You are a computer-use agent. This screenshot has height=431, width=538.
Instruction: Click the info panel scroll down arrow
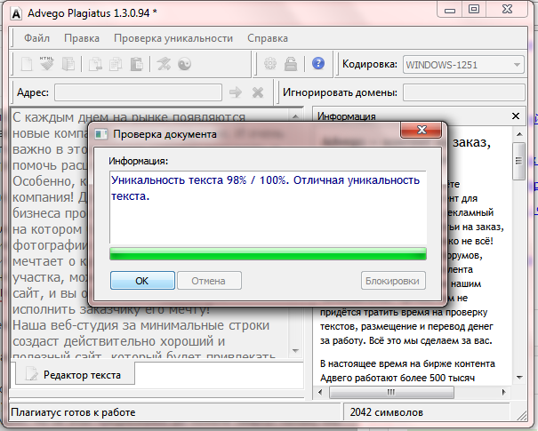coord(519,378)
